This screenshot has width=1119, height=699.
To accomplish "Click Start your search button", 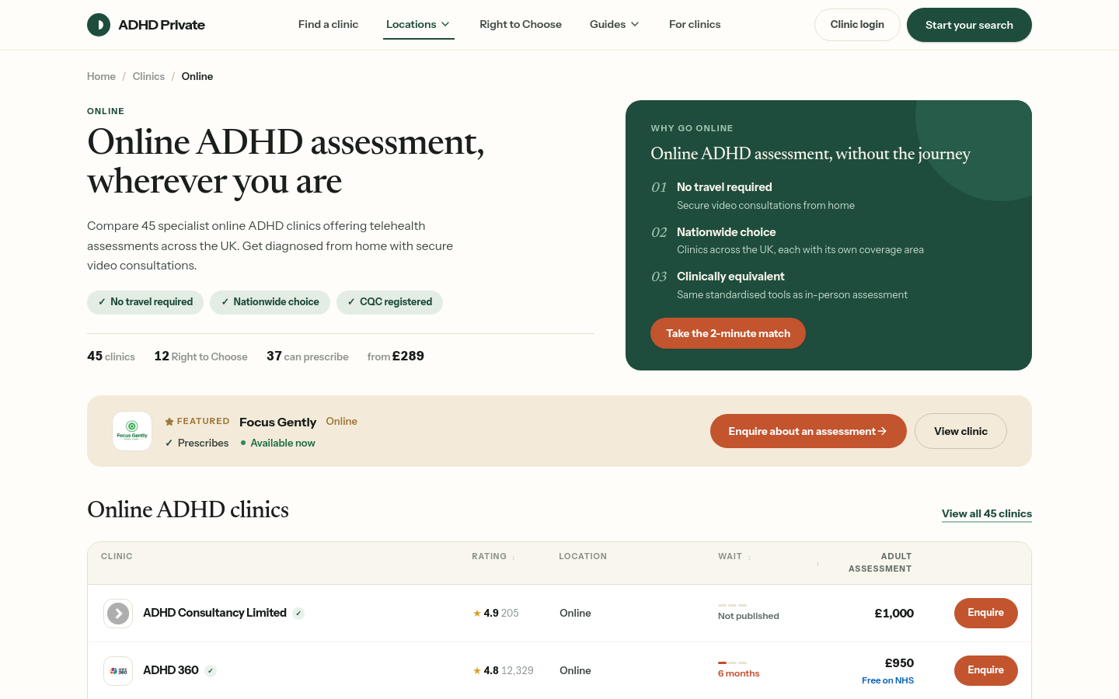I will pos(969,25).
